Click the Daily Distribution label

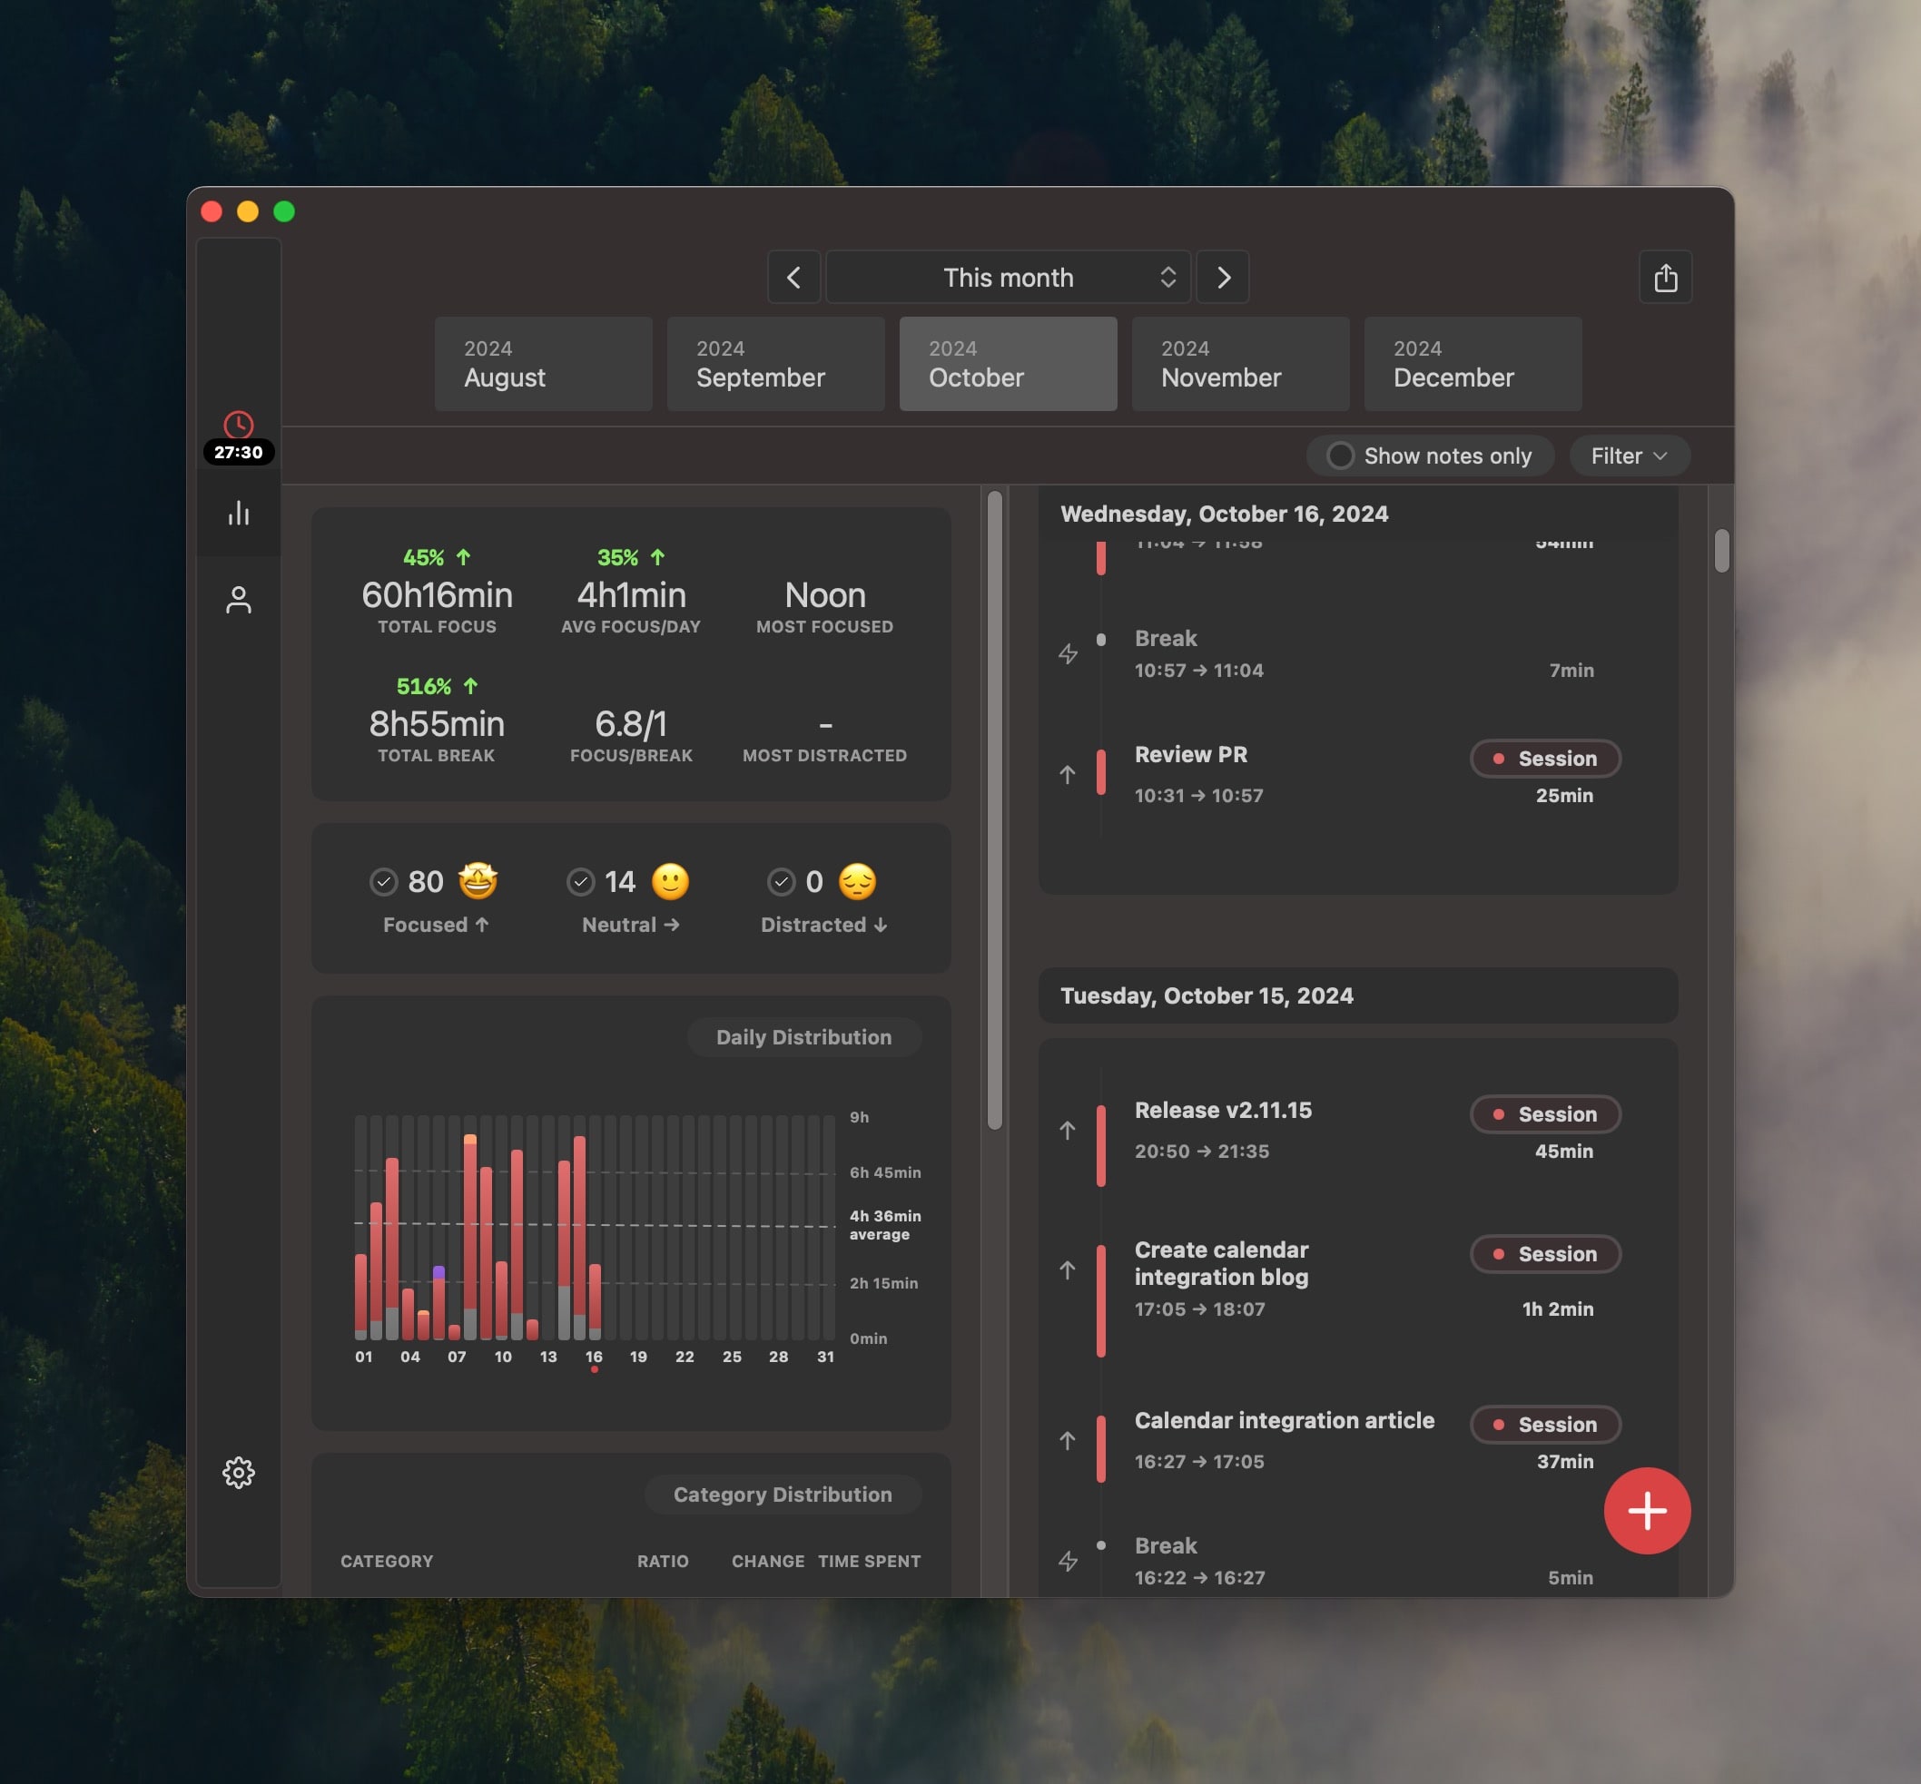[x=803, y=1037]
